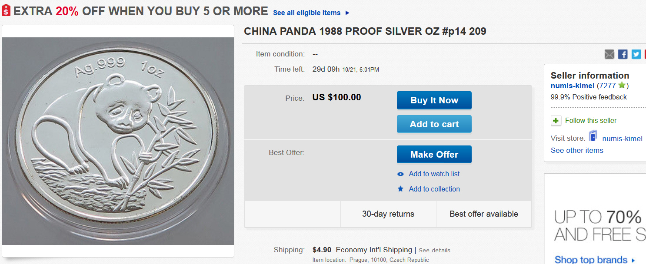646x264 pixels.
Task: Click Make Offer button
Action: click(434, 155)
